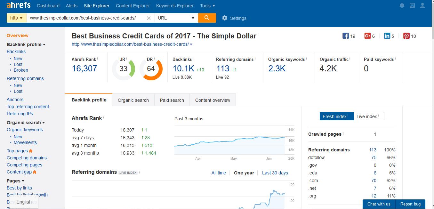Select One year range for referring domains
This screenshot has width=434, height=209.
244,173
